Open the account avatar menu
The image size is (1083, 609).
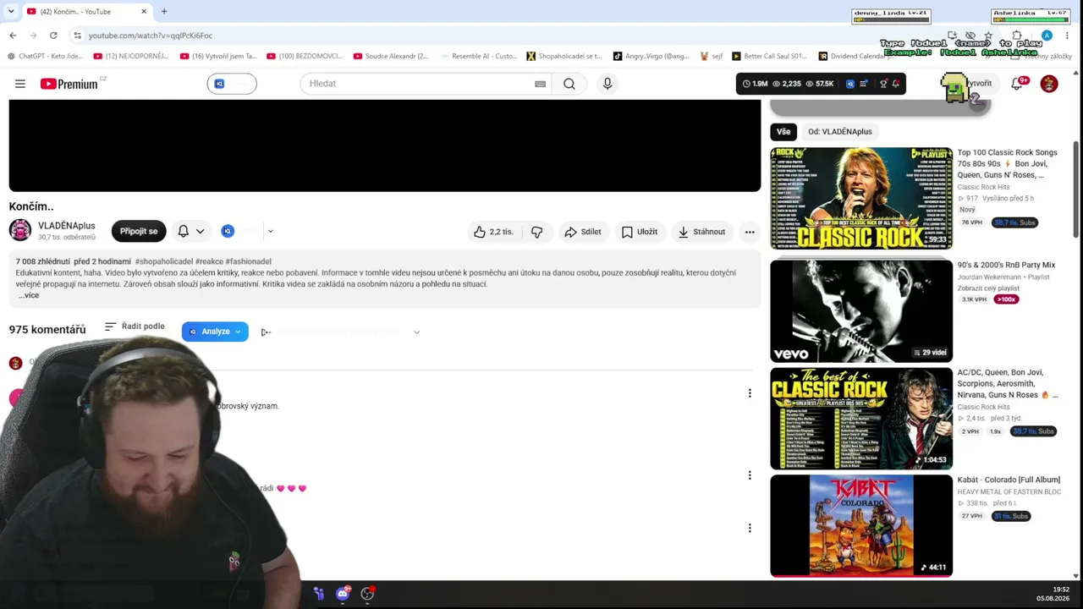[x=1049, y=84]
